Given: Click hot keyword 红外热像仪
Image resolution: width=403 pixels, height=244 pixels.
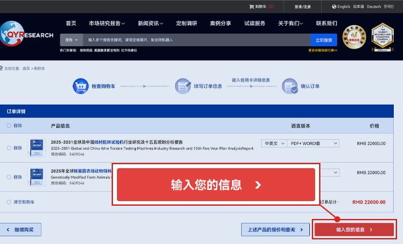Looking at the screenshot, I should pyautogui.click(x=129, y=50).
